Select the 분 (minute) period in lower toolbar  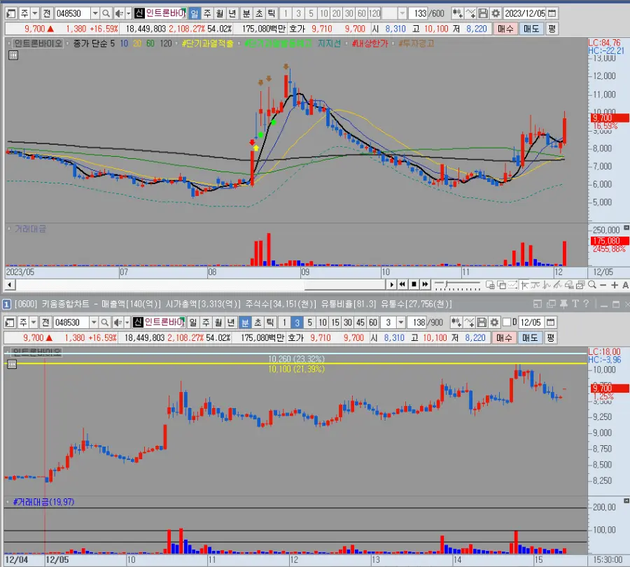click(245, 322)
